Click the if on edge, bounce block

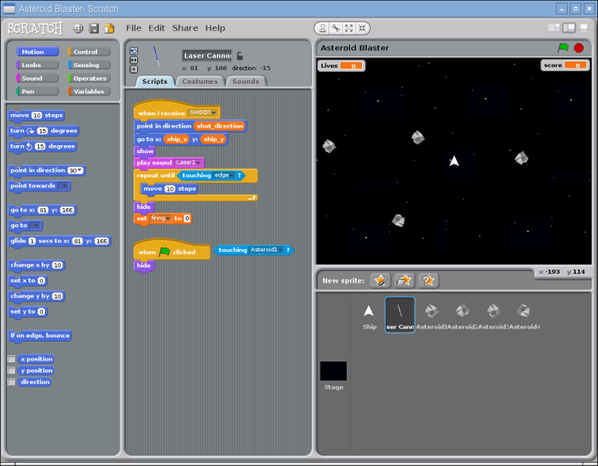[x=40, y=335]
